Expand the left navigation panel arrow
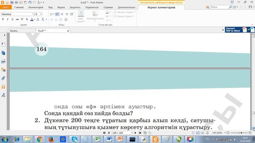255x143 pixels. 4,35
